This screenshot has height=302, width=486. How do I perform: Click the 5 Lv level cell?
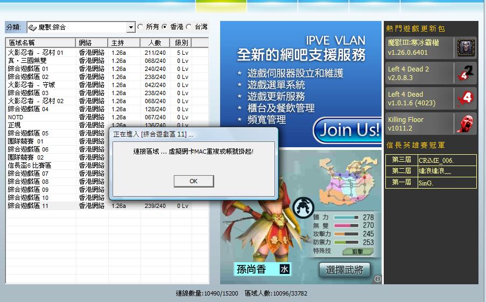click(182, 53)
